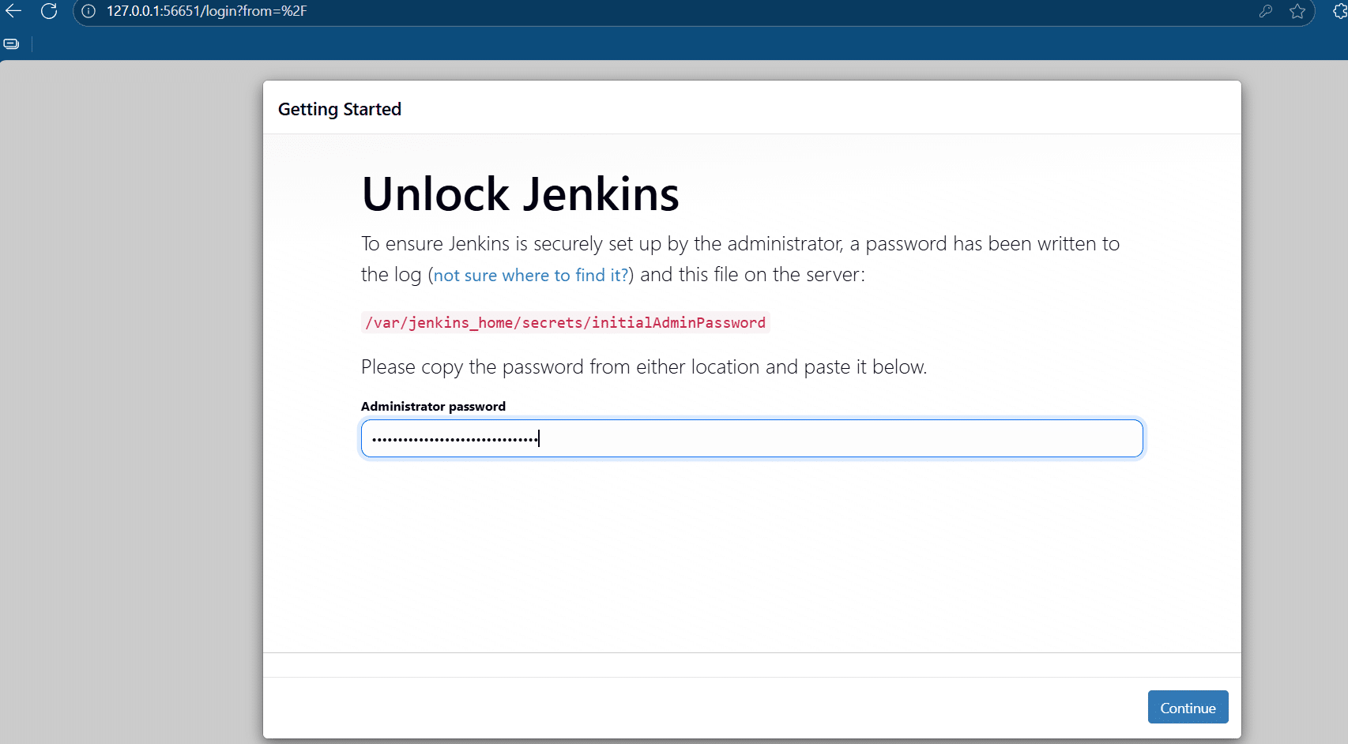Image resolution: width=1348 pixels, height=744 pixels.
Task: Click the star icon to bookmark this page
Action: click(1297, 12)
